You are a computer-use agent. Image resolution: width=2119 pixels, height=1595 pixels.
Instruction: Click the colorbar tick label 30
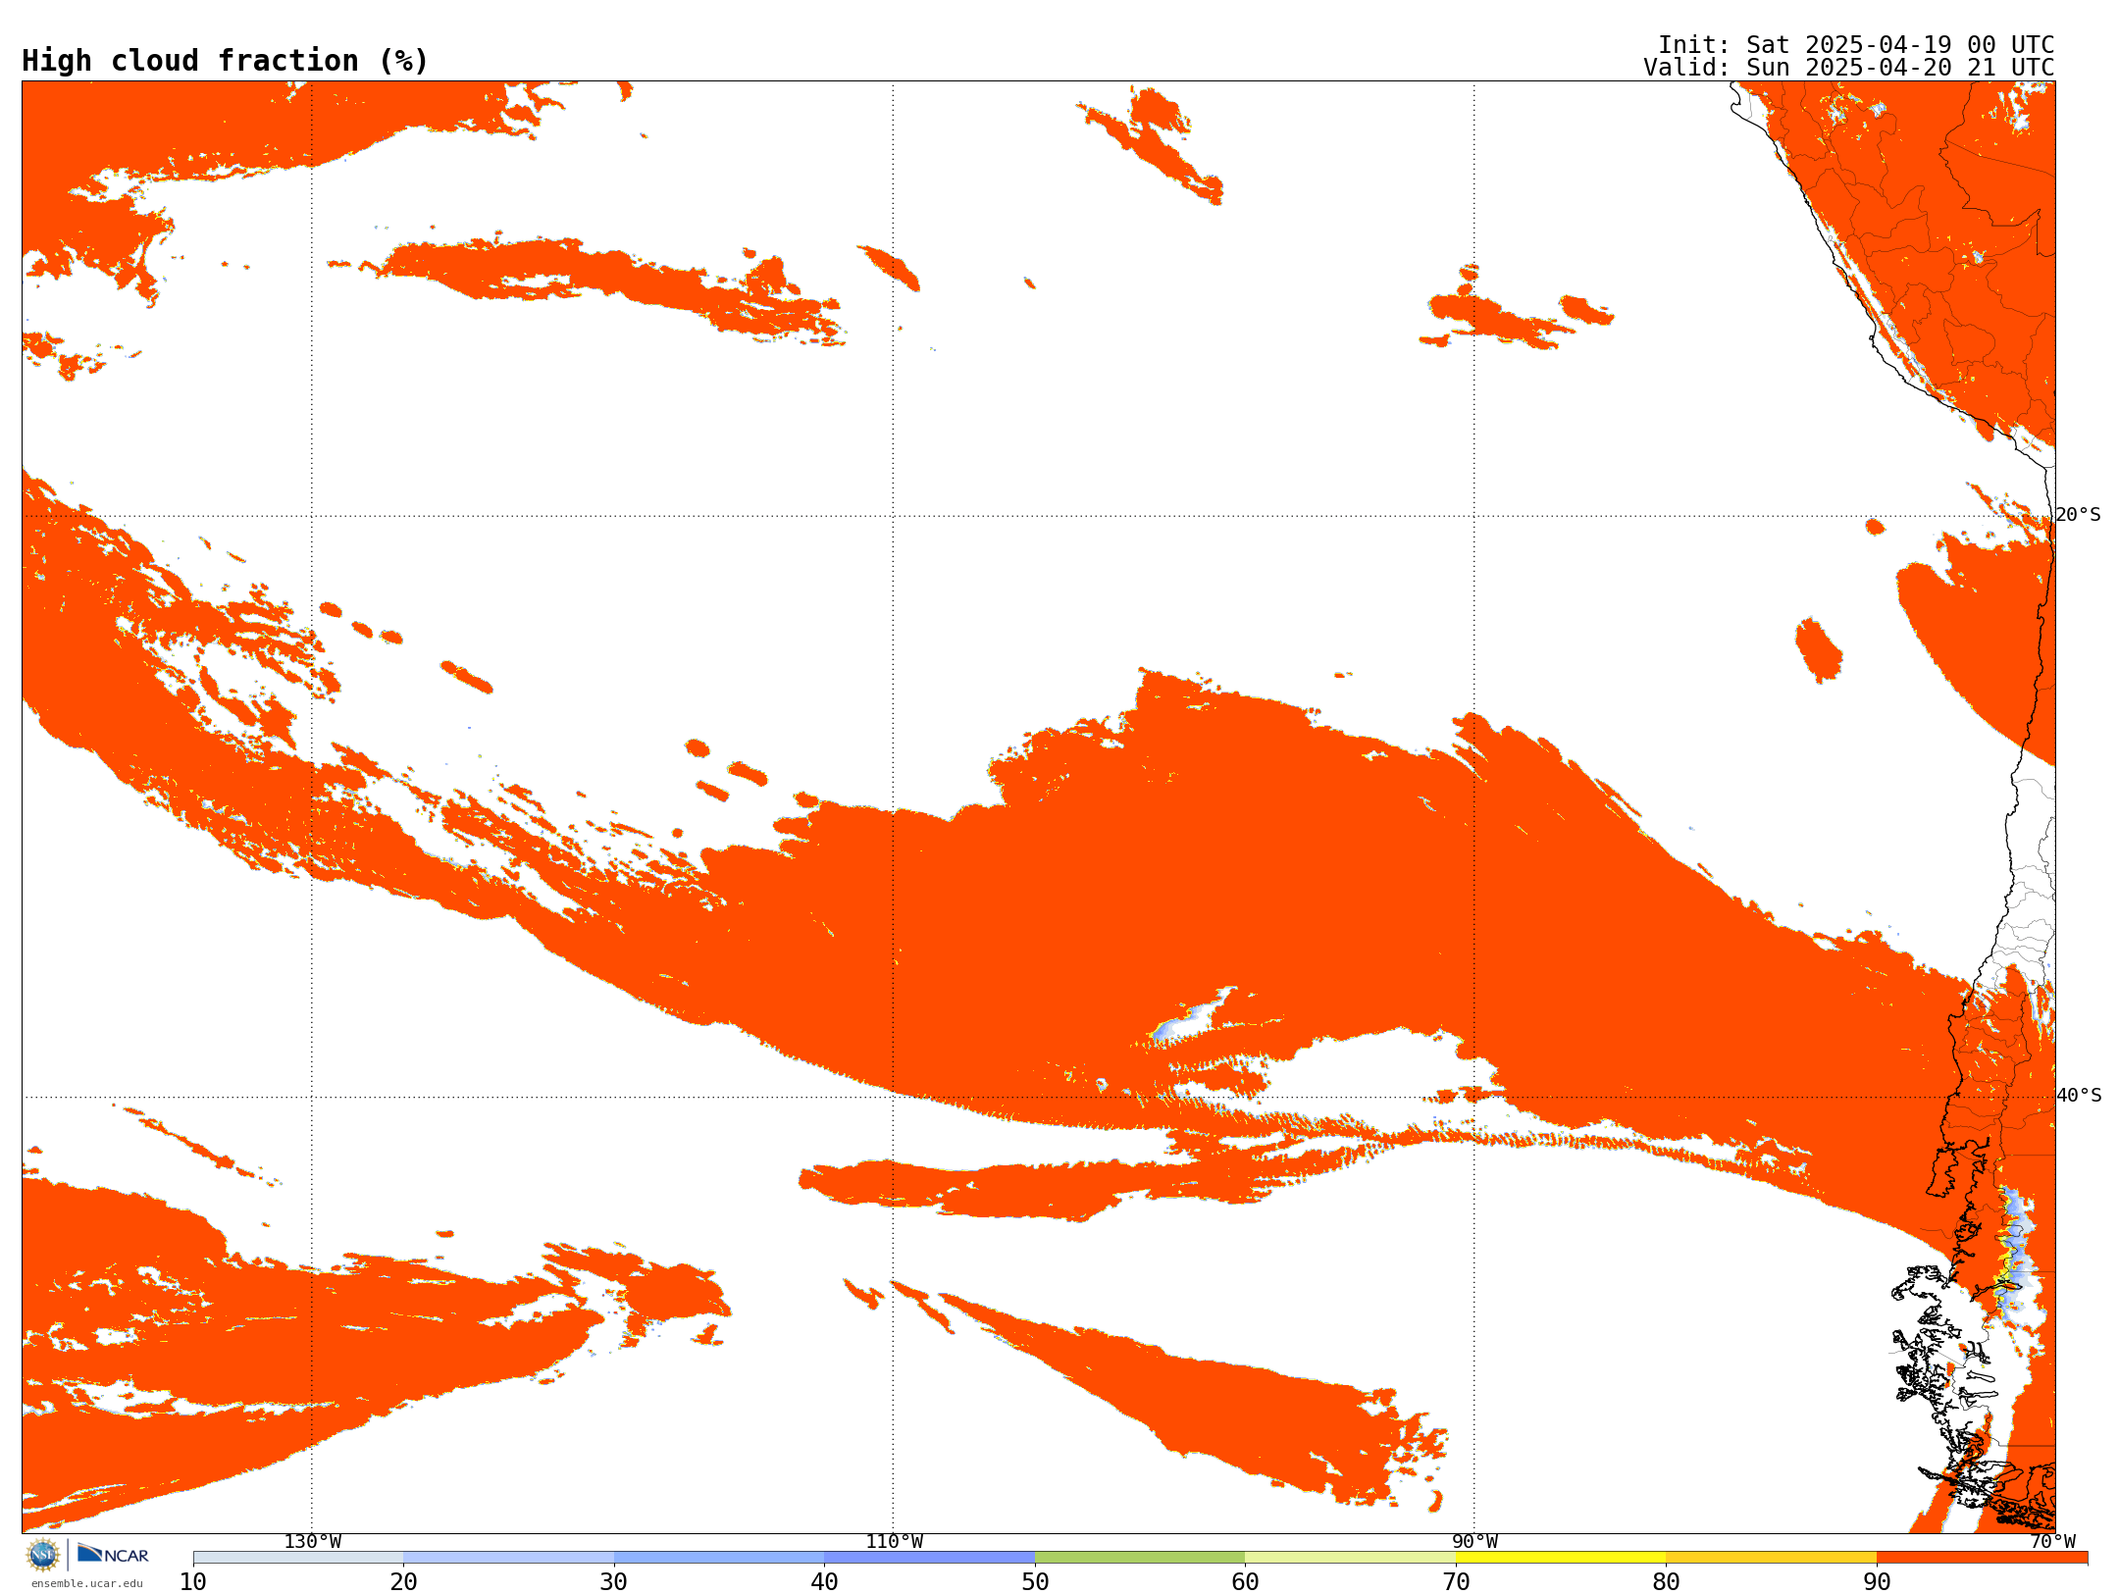point(614,1582)
